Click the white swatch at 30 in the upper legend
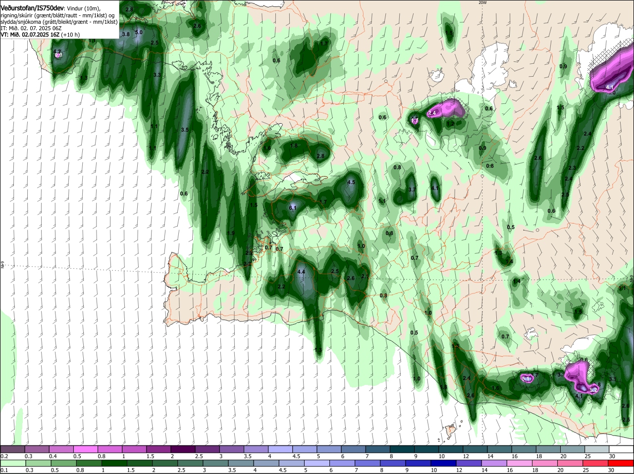This screenshot has height=474, width=634. pyautogui.click(x=621, y=449)
